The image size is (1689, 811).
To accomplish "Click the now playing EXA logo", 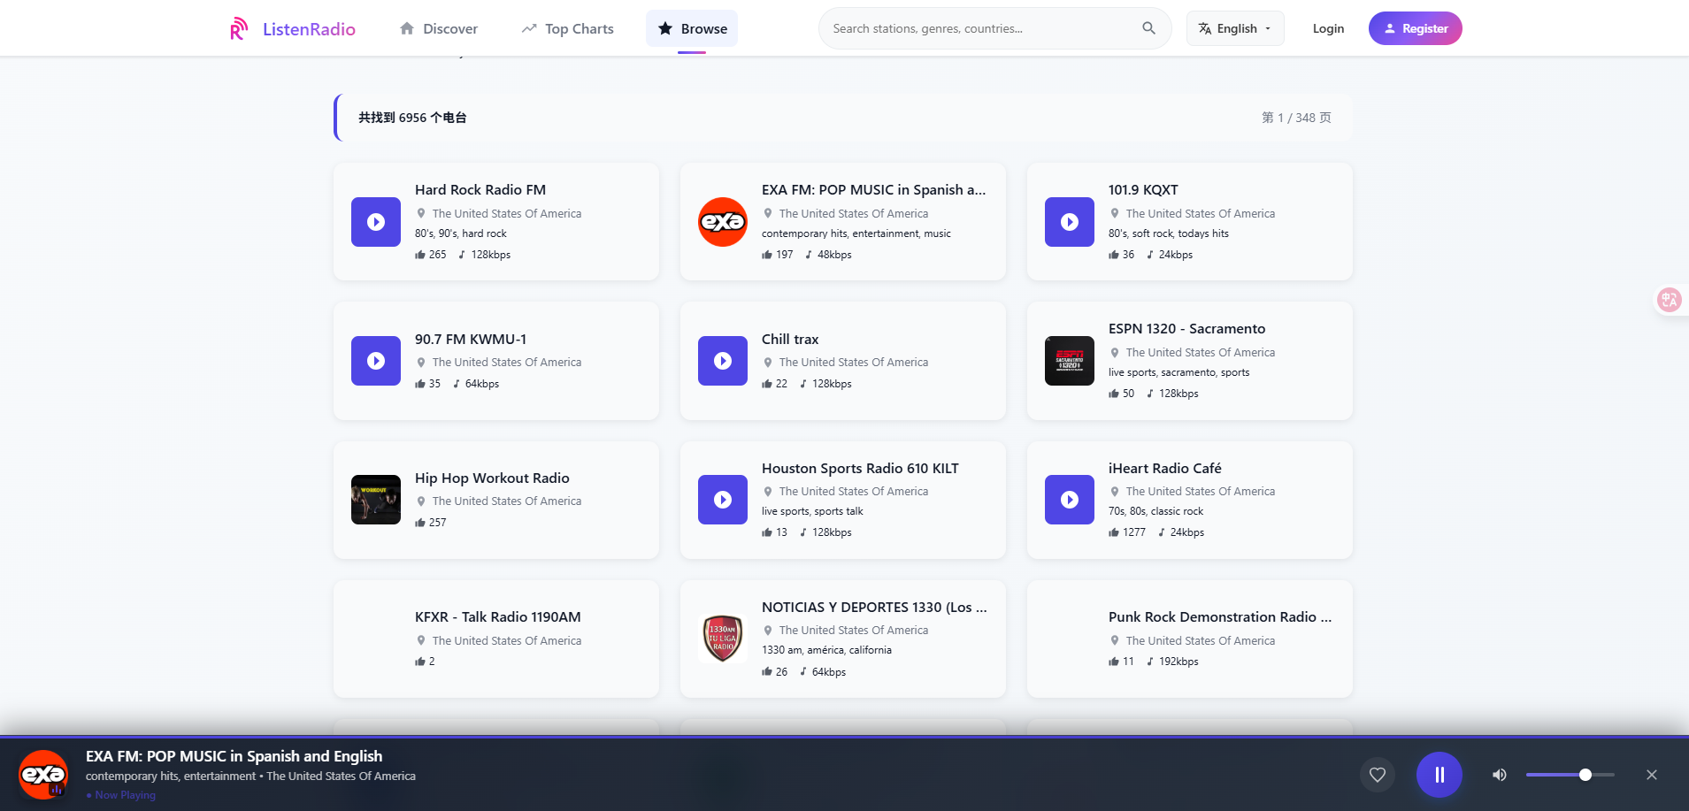I will coord(43,775).
